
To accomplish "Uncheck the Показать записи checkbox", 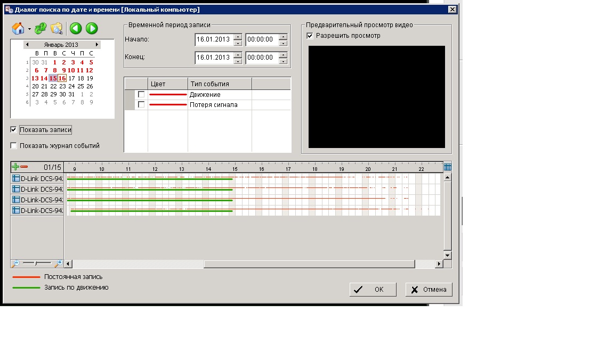I will point(14,130).
